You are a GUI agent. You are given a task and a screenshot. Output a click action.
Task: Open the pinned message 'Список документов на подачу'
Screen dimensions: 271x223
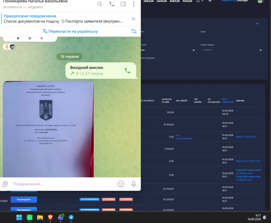(x=63, y=19)
